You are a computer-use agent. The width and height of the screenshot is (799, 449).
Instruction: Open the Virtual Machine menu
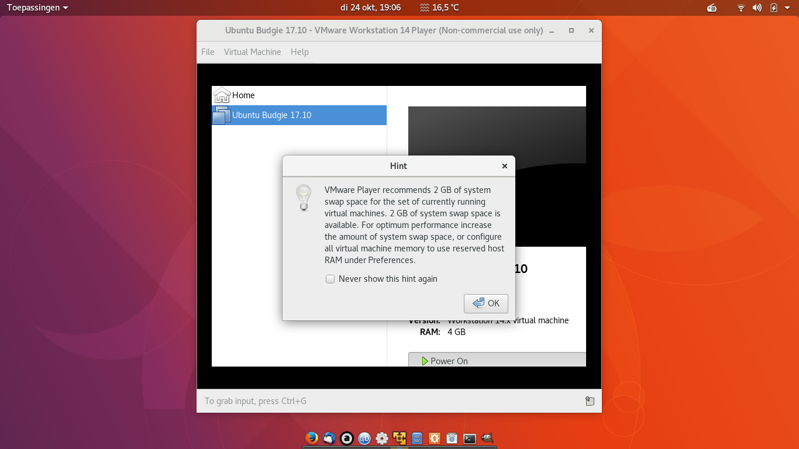(252, 52)
